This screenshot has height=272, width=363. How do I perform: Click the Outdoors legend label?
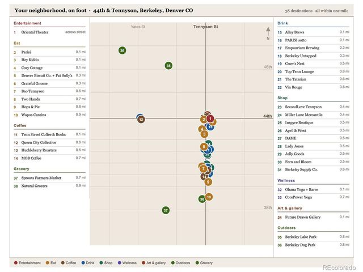point(183,263)
